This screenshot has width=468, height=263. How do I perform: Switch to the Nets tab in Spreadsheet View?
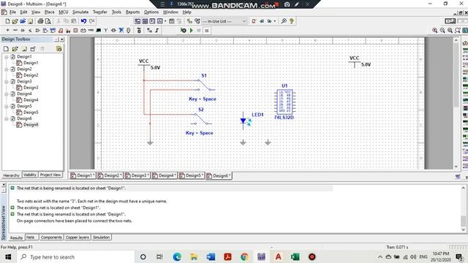(31, 237)
